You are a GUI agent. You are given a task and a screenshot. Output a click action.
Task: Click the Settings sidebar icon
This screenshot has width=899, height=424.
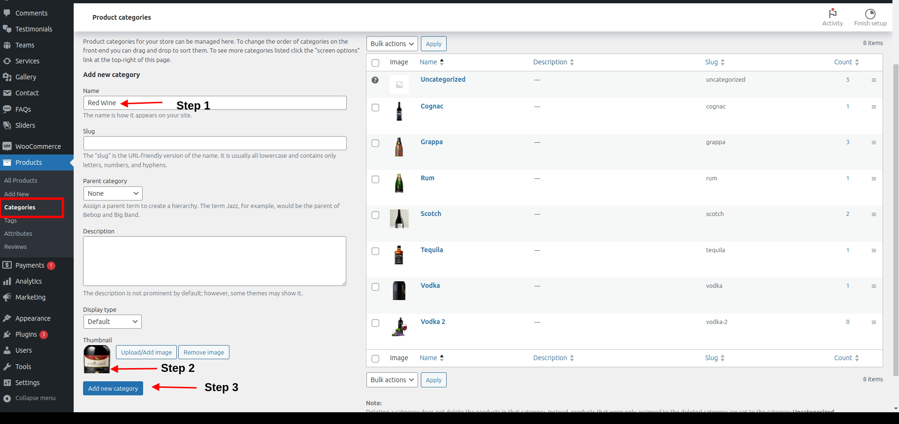pyautogui.click(x=7, y=383)
